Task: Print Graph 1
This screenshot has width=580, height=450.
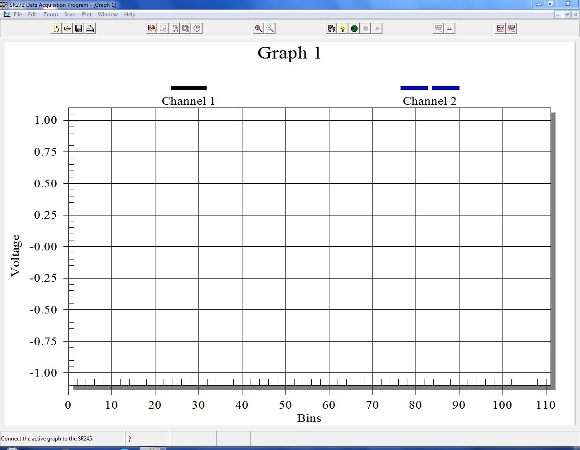Action: coord(90,28)
